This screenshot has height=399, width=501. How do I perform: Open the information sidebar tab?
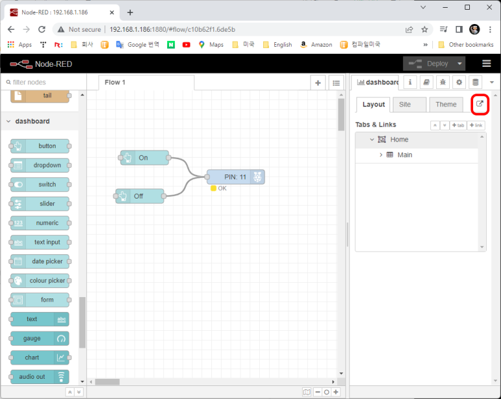pyautogui.click(x=410, y=82)
